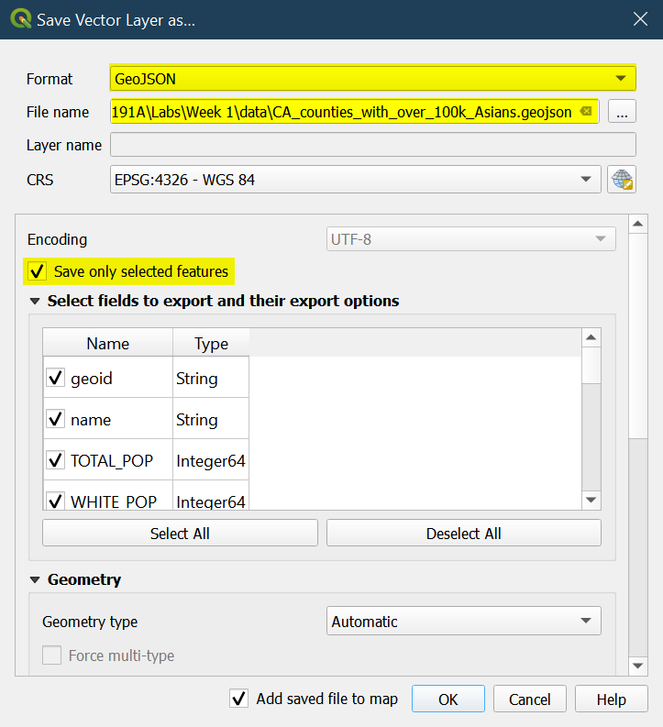The image size is (663, 727).
Task: Open the CRS dropdown EPSG:4326
Action: [x=355, y=180]
